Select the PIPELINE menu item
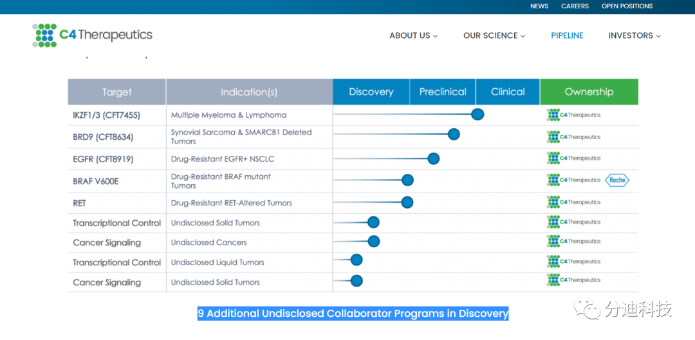 [568, 35]
